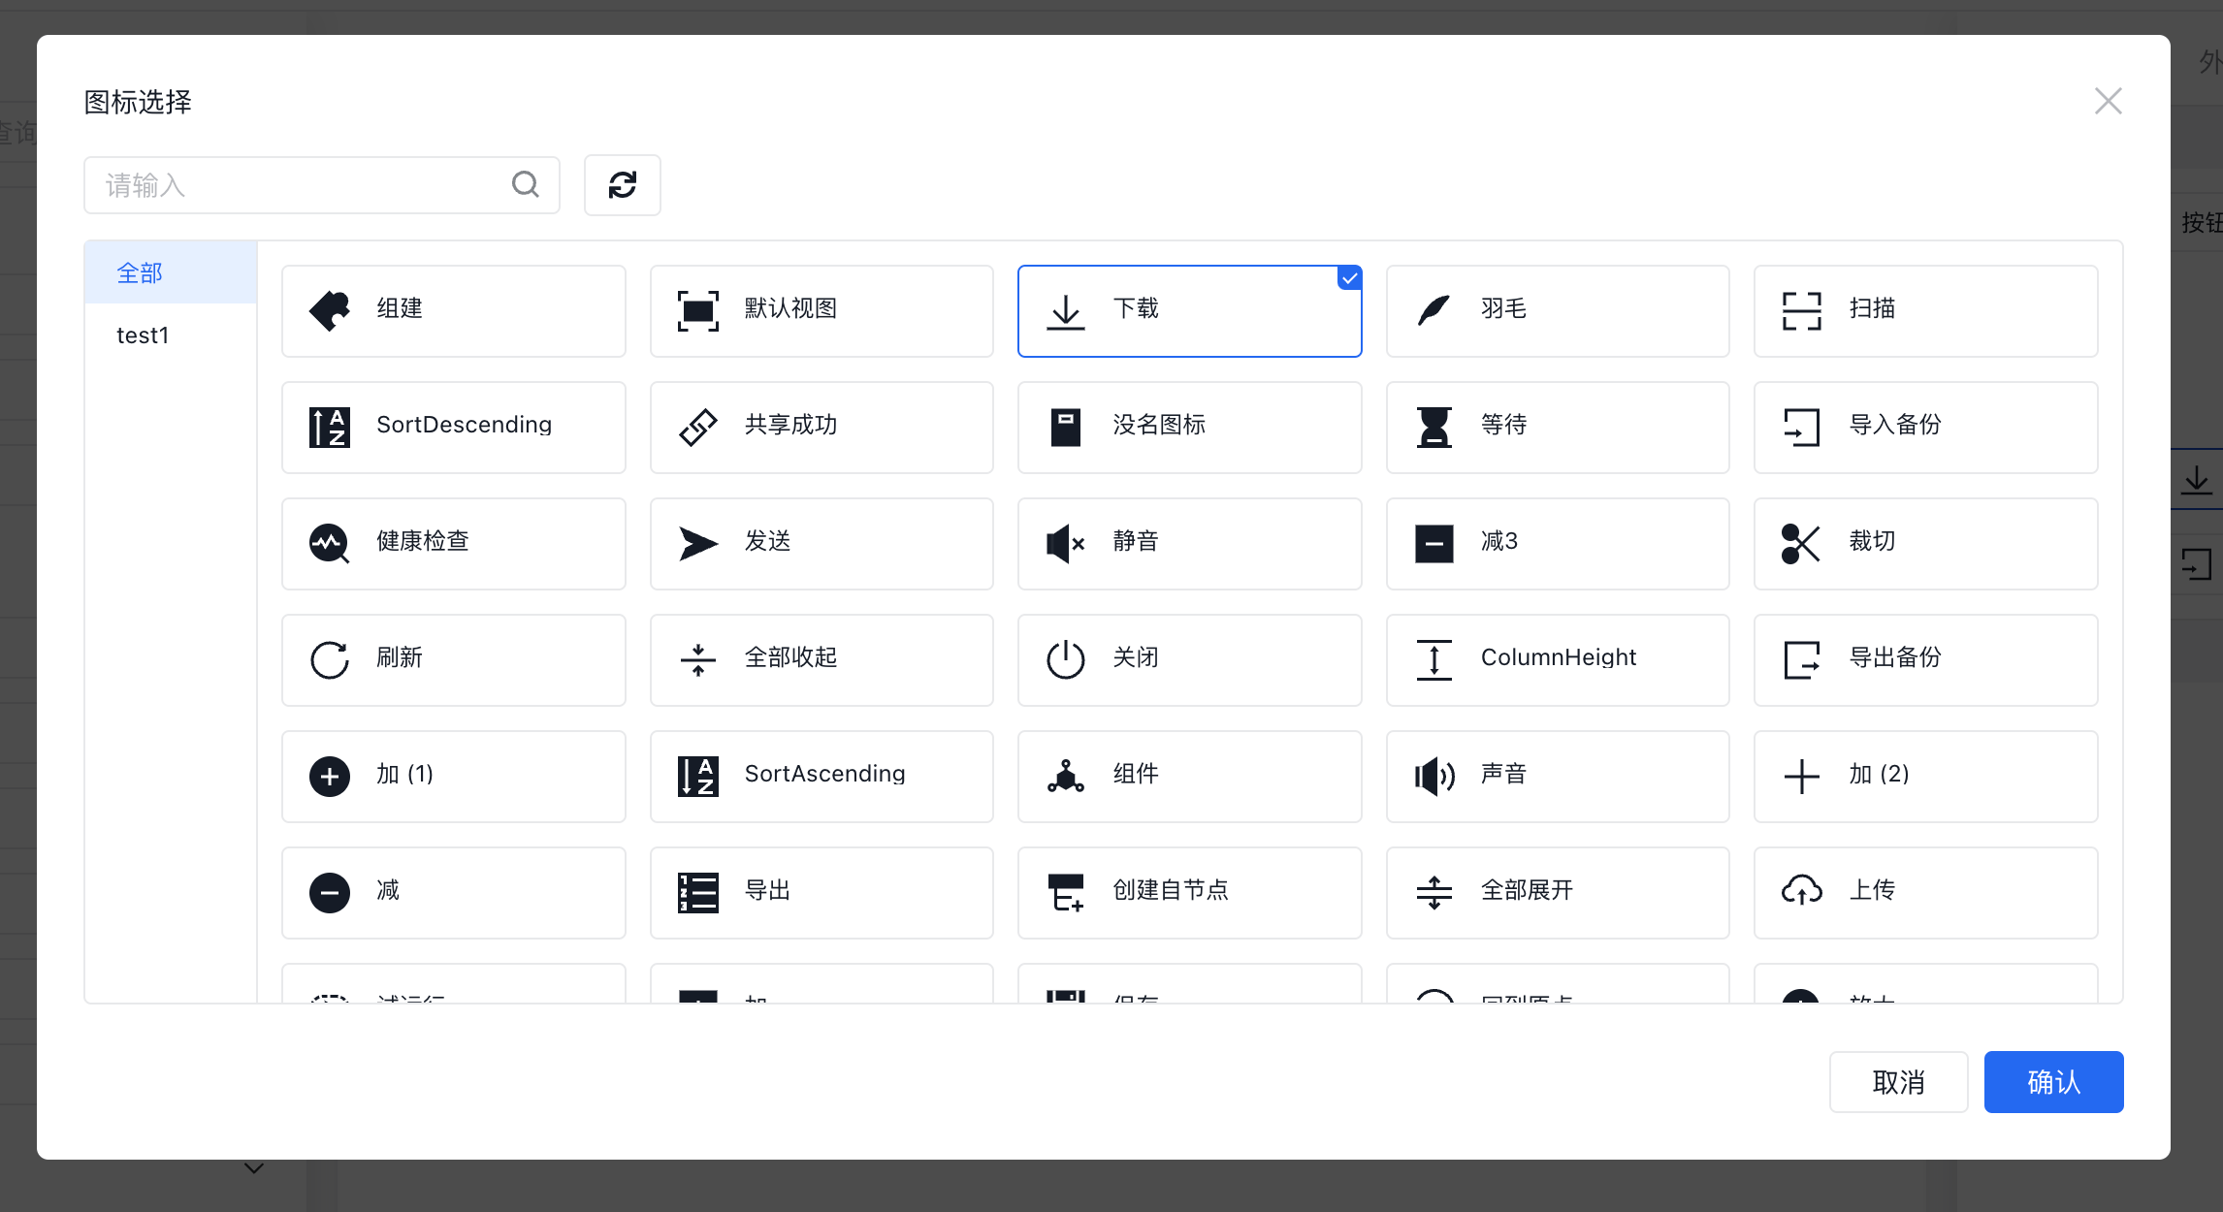Select the 加 (1) circled plus icon
This screenshot has width=2223, height=1212.
pyautogui.click(x=453, y=777)
